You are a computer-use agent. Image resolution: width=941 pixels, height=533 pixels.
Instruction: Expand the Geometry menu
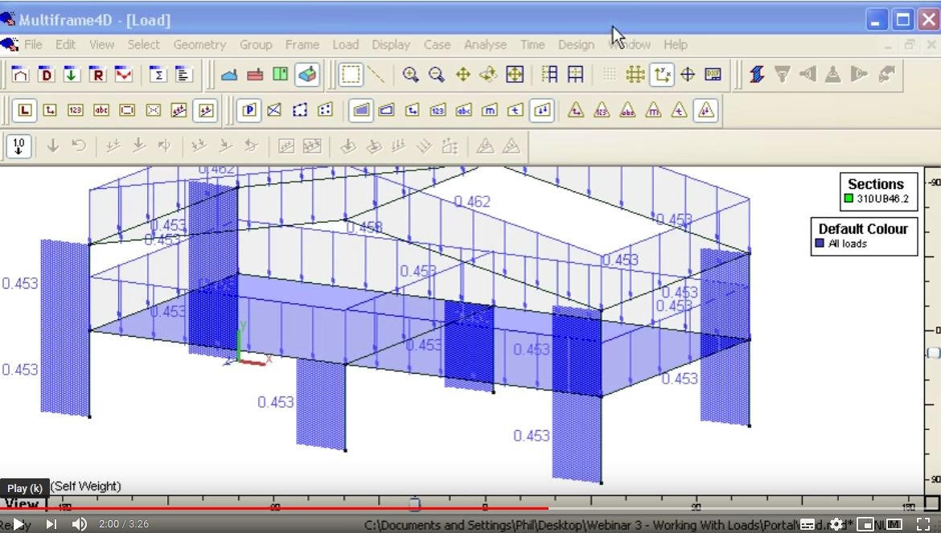[x=199, y=45]
